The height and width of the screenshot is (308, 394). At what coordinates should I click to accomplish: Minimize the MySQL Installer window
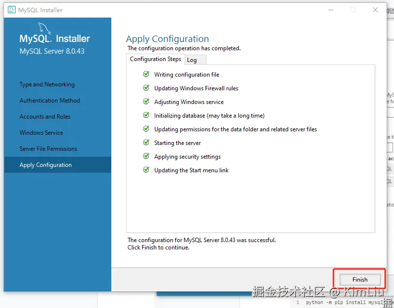[x=331, y=10]
